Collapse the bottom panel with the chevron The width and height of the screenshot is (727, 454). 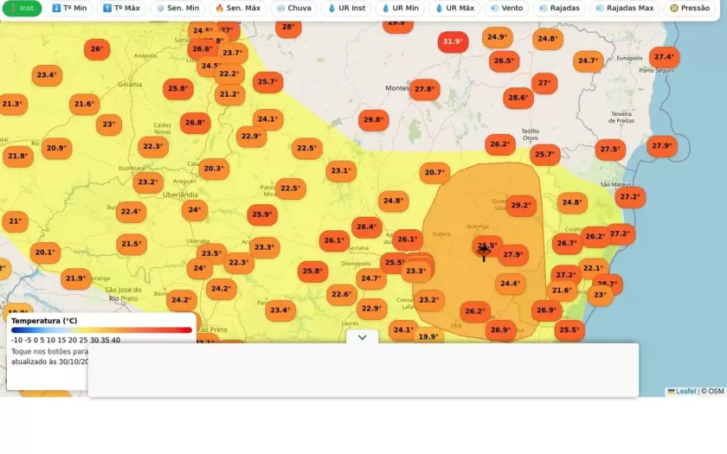tap(362, 337)
